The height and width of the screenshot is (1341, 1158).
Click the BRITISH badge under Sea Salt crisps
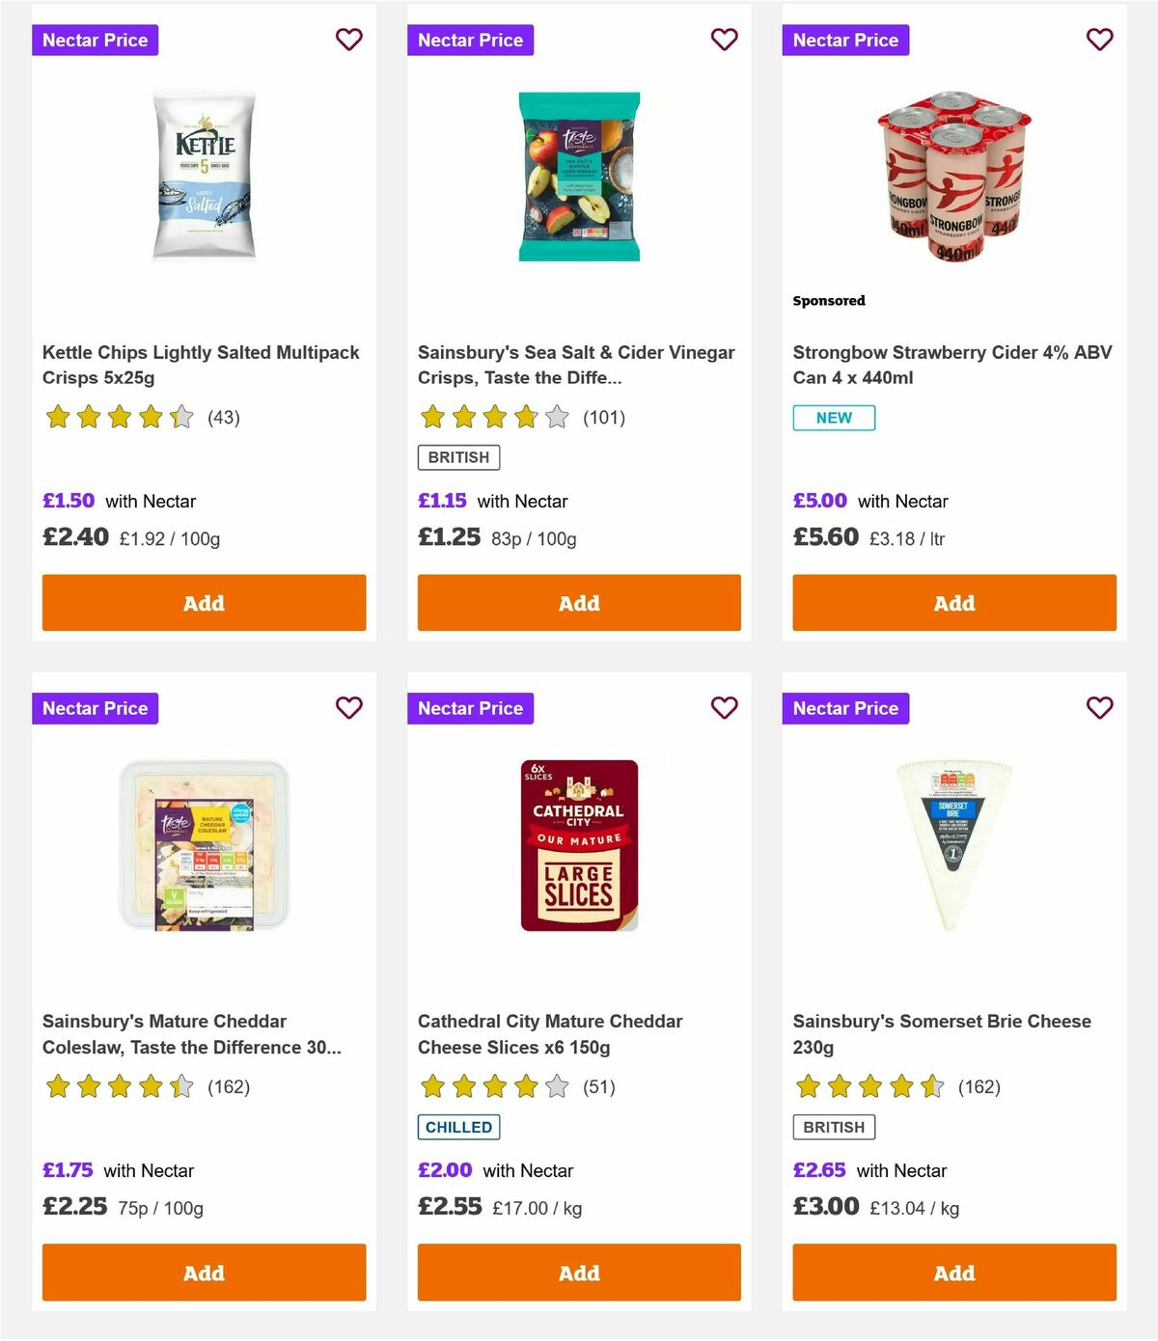(x=457, y=456)
